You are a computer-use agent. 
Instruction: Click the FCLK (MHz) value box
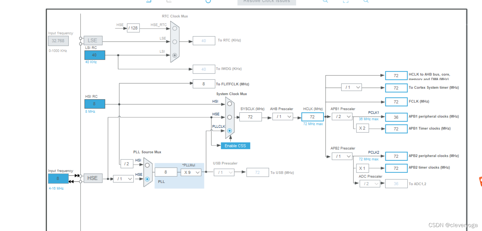396,102
